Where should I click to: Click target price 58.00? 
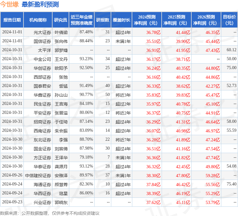(232, 121)
